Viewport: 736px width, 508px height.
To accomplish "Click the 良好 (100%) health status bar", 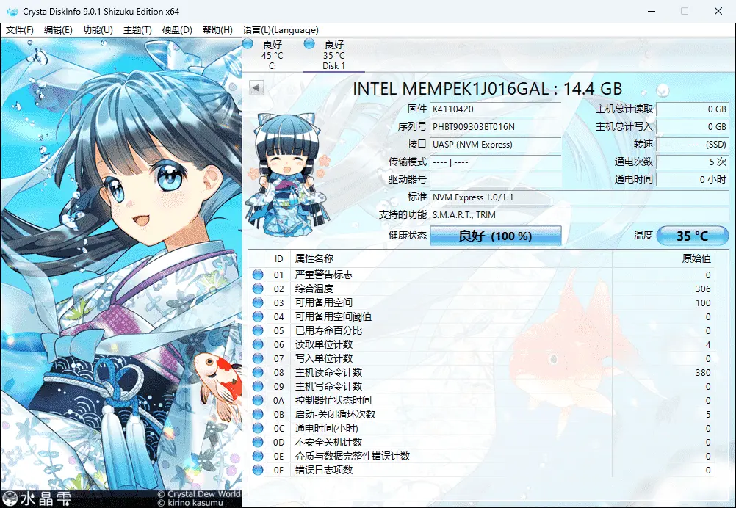I will pos(497,236).
